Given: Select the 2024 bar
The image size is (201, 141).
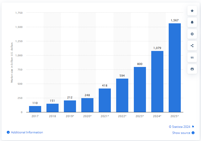Looking at the screenshot, I should point(157,81).
